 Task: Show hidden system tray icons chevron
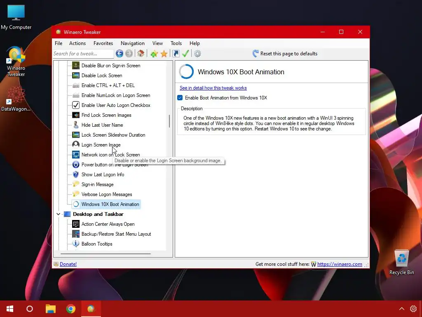point(401,309)
